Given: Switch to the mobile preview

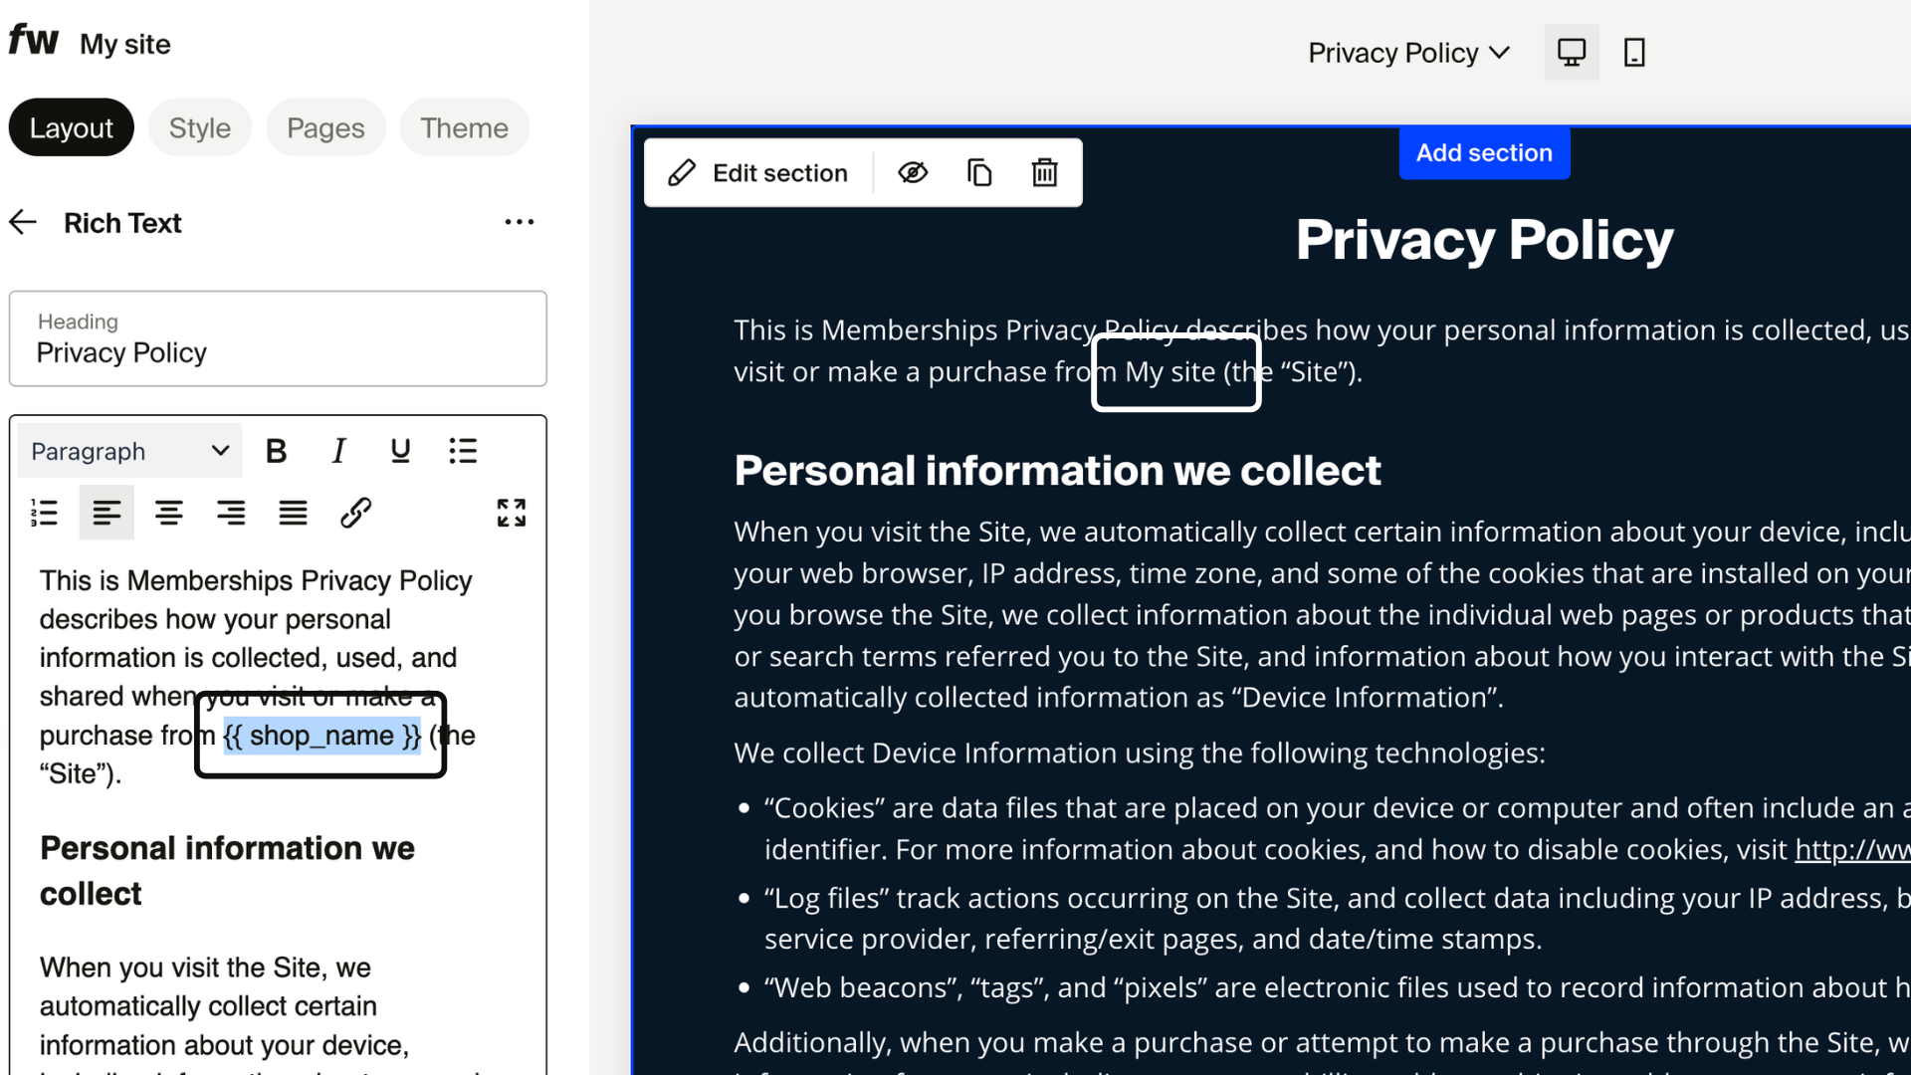Looking at the screenshot, I should tap(1633, 53).
